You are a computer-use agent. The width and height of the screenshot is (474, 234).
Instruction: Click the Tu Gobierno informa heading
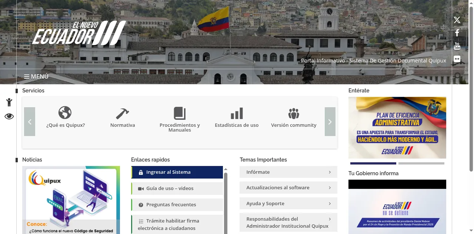373,173
